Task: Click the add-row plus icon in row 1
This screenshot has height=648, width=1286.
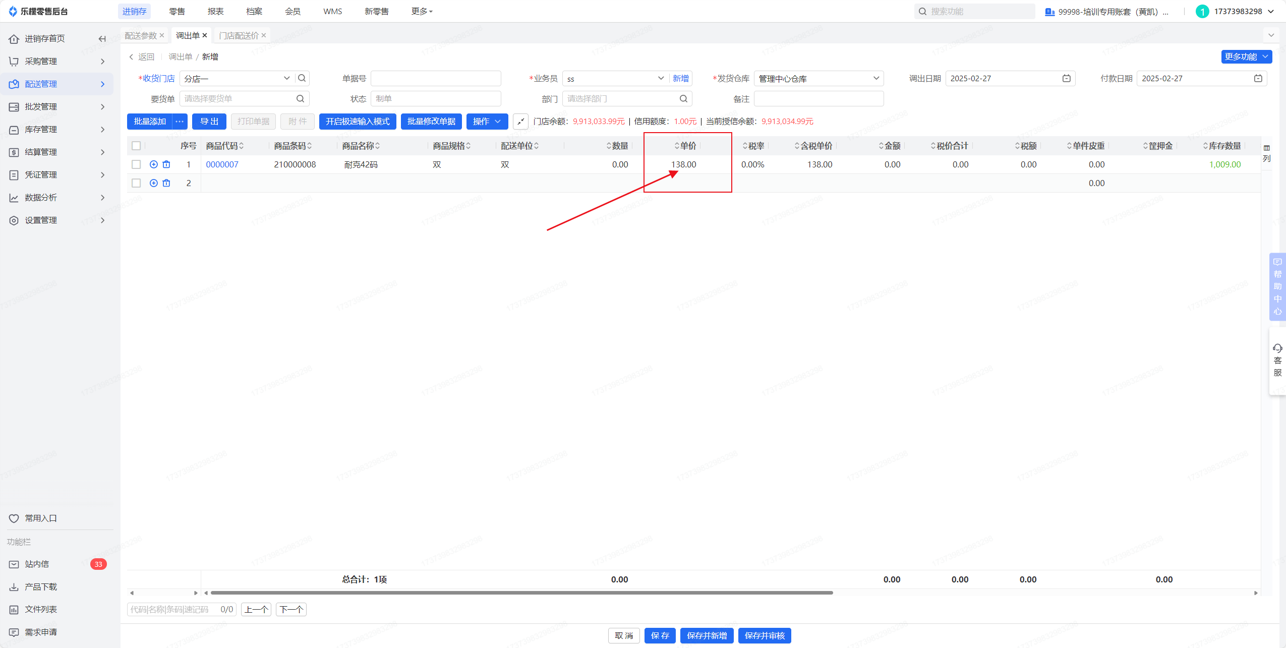Action: [x=154, y=164]
